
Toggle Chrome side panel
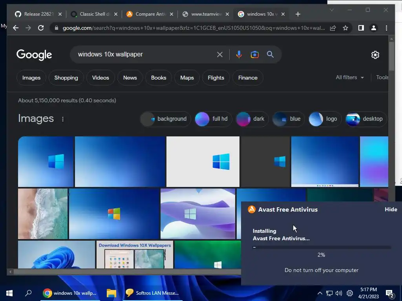pos(361,28)
